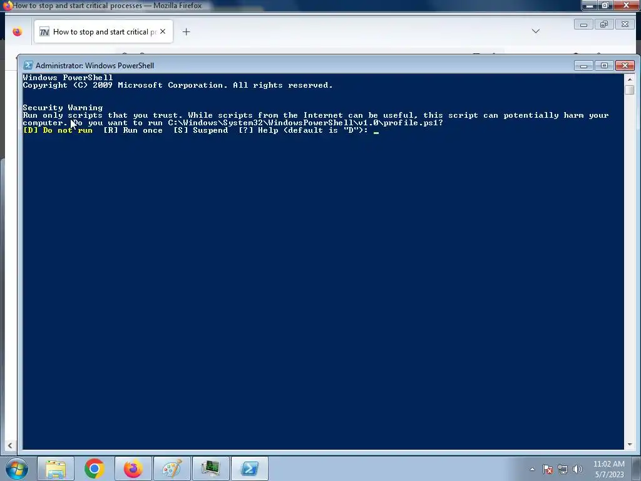The image size is (641, 481).
Task: Click the Firefox page left scroll arrow
Action: (10, 445)
